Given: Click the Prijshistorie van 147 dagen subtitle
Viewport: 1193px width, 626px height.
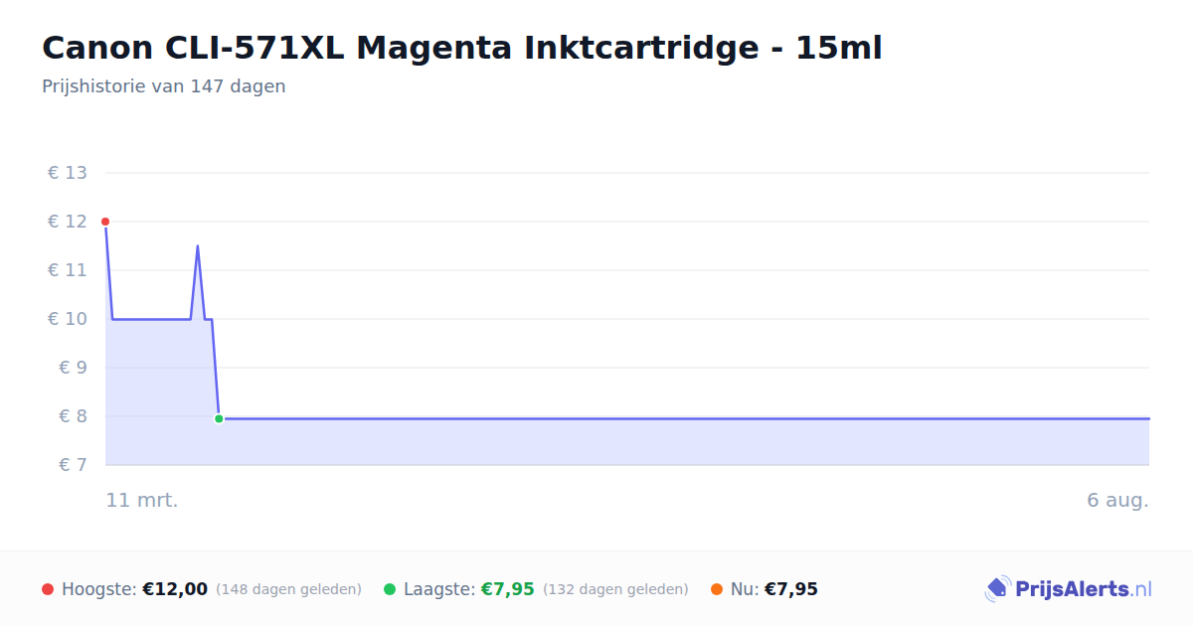Looking at the screenshot, I should pos(163,86).
